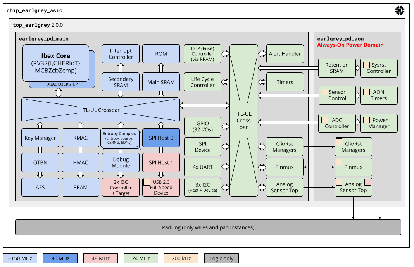Viewport: 414px width, 267px height.
Task: Click the ROM block
Action: coord(161,54)
